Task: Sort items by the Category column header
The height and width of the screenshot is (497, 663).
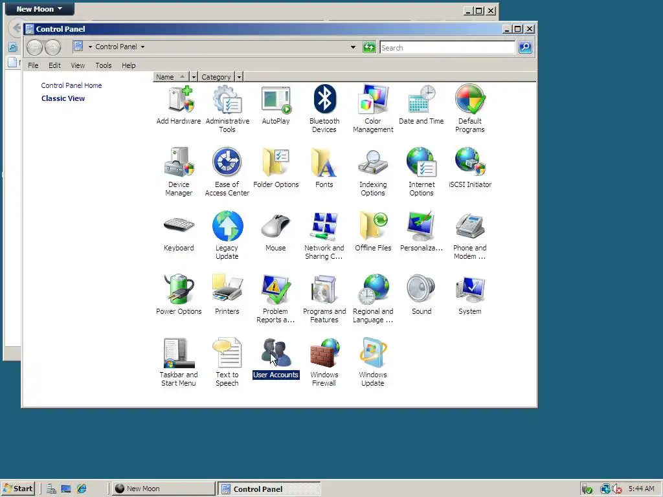Action: (x=216, y=77)
